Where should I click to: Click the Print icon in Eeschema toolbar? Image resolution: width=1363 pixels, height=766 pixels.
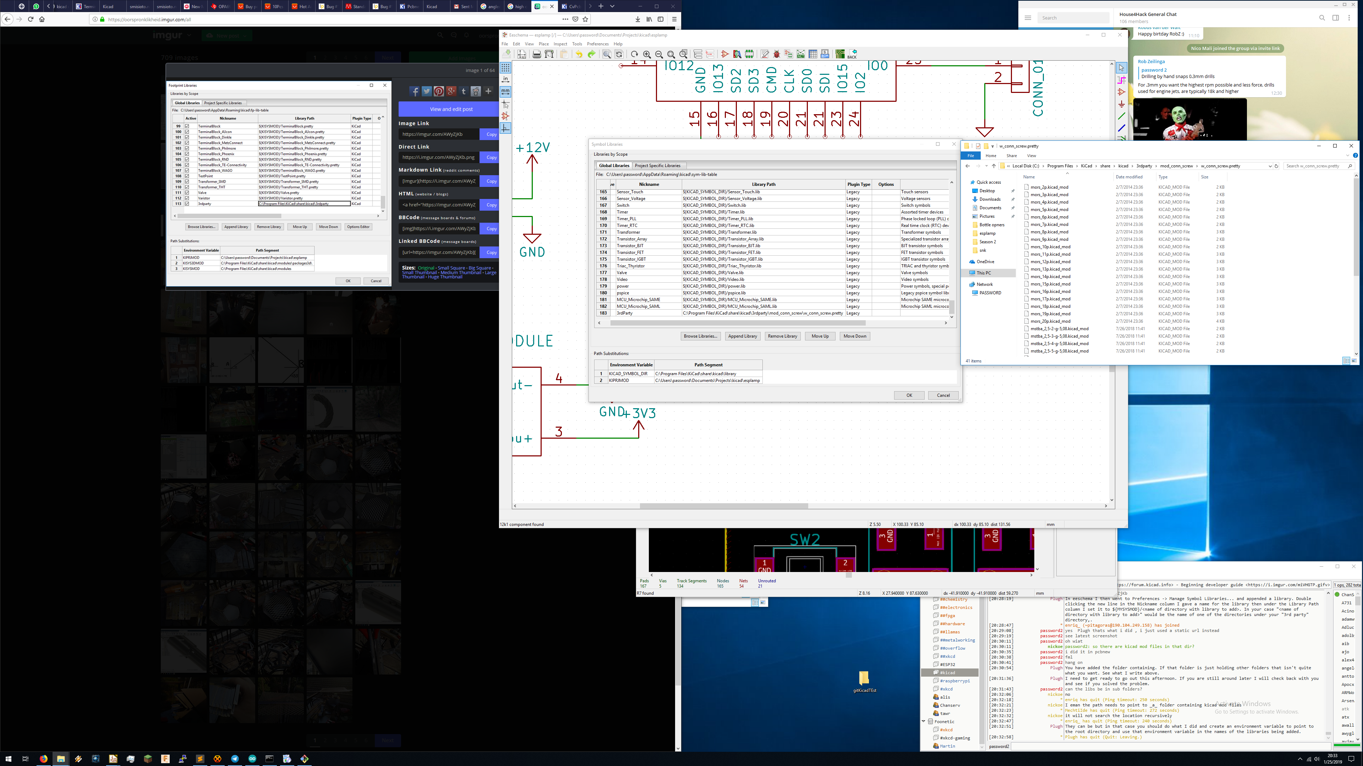pos(537,54)
